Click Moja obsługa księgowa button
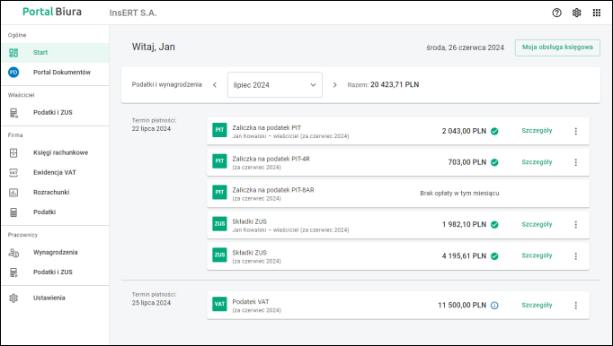 point(557,48)
